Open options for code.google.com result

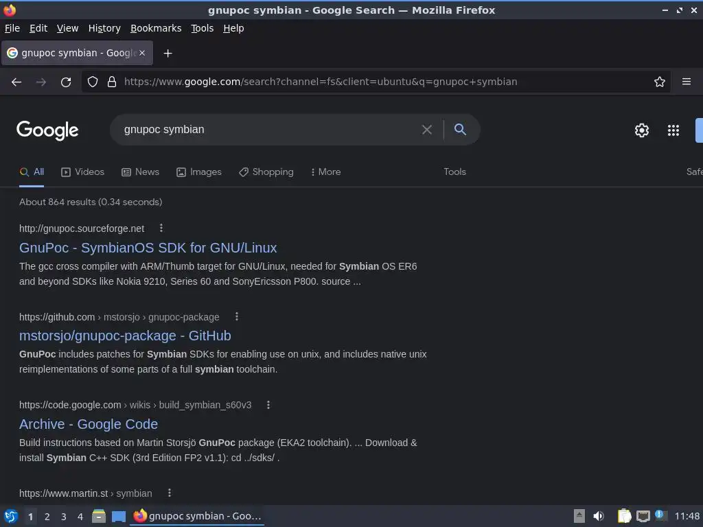[x=268, y=405]
